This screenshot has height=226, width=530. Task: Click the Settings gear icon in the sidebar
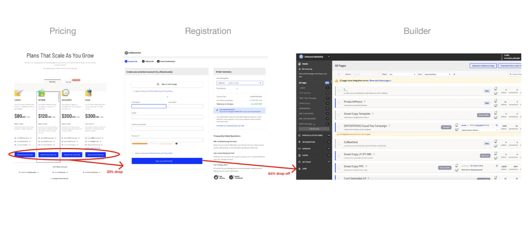pyautogui.click(x=299, y=162)
